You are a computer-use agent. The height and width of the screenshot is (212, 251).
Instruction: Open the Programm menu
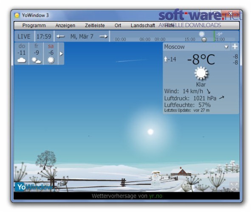pyautogui.click(x=34, y=25)
